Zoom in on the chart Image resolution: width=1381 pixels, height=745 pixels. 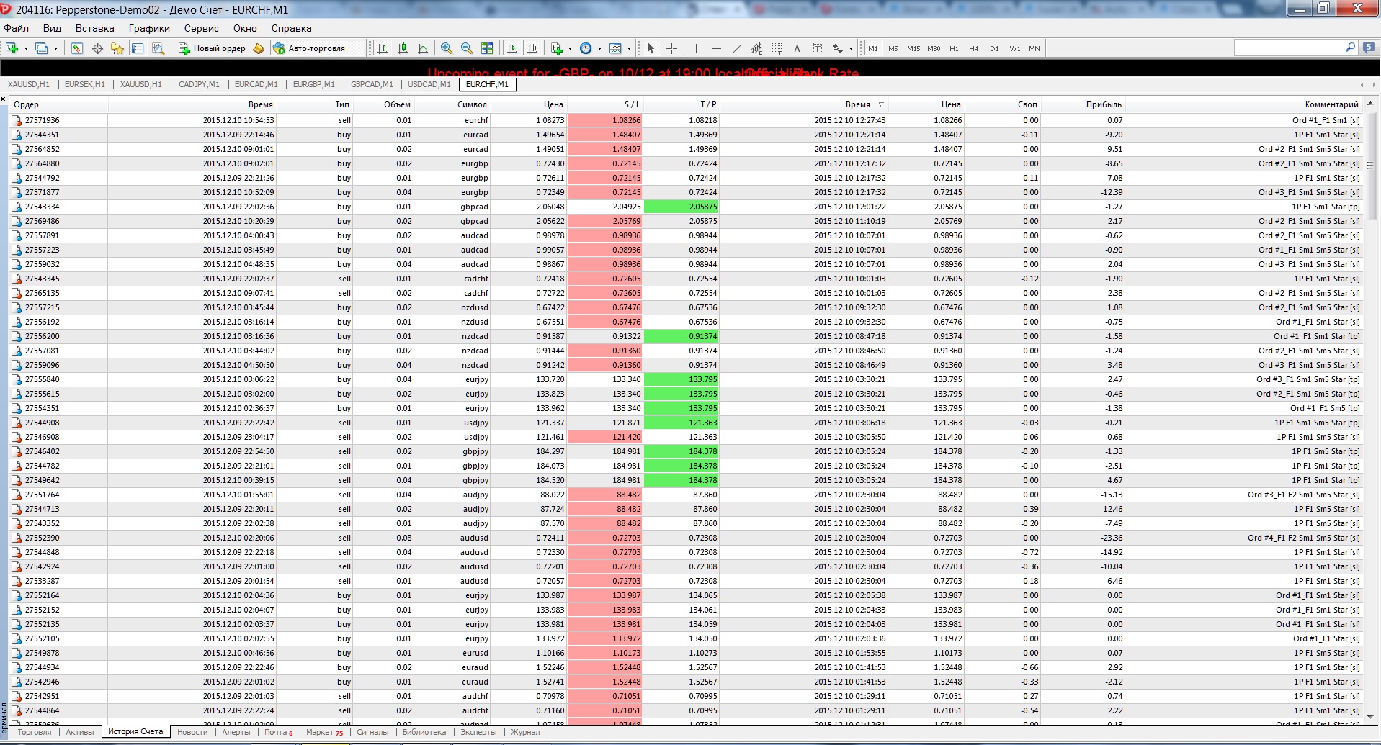(447, 48)
